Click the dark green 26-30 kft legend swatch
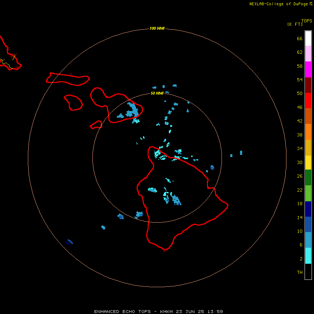This screenshot has width=314, height=314. 308,178
